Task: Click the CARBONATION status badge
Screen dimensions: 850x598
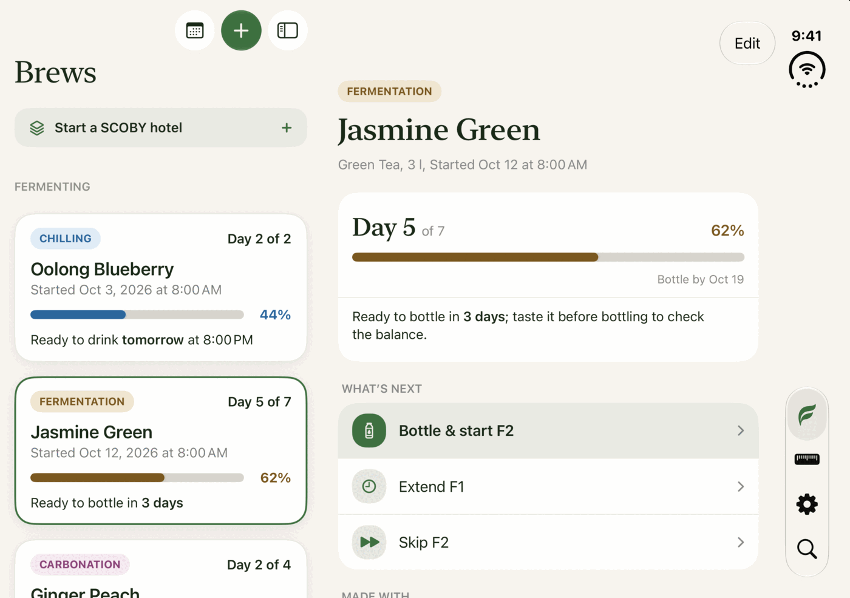Action: click(80, 565)
